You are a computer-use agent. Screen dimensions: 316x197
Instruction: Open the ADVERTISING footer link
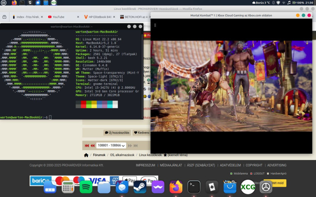(x=277, y=165)
